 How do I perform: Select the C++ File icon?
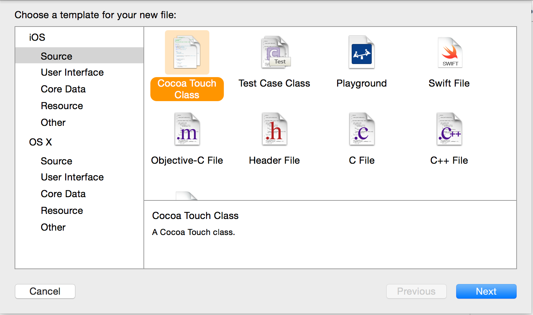pyautogui.click(x=450, y=129)
